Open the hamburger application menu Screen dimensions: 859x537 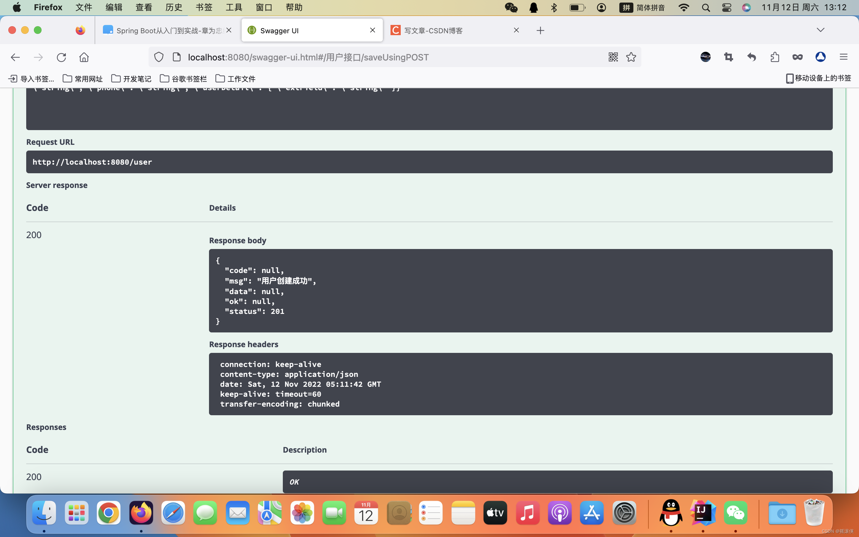click(x=844, y=57)
